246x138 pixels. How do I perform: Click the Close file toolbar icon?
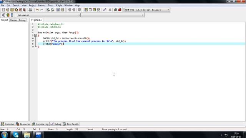pos(20,10)
